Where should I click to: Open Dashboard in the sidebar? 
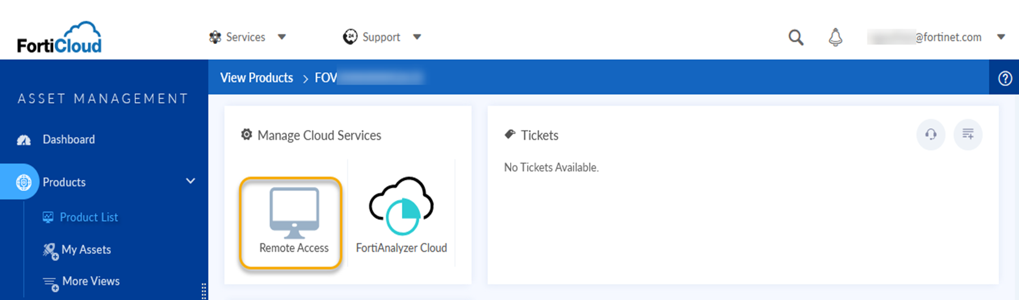[x=69, y=139]
